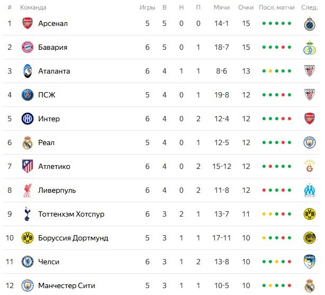Screen dimensions: 325x295
Task: Click Arsenal's next opponent crest
Action: (x=309, y=23)
